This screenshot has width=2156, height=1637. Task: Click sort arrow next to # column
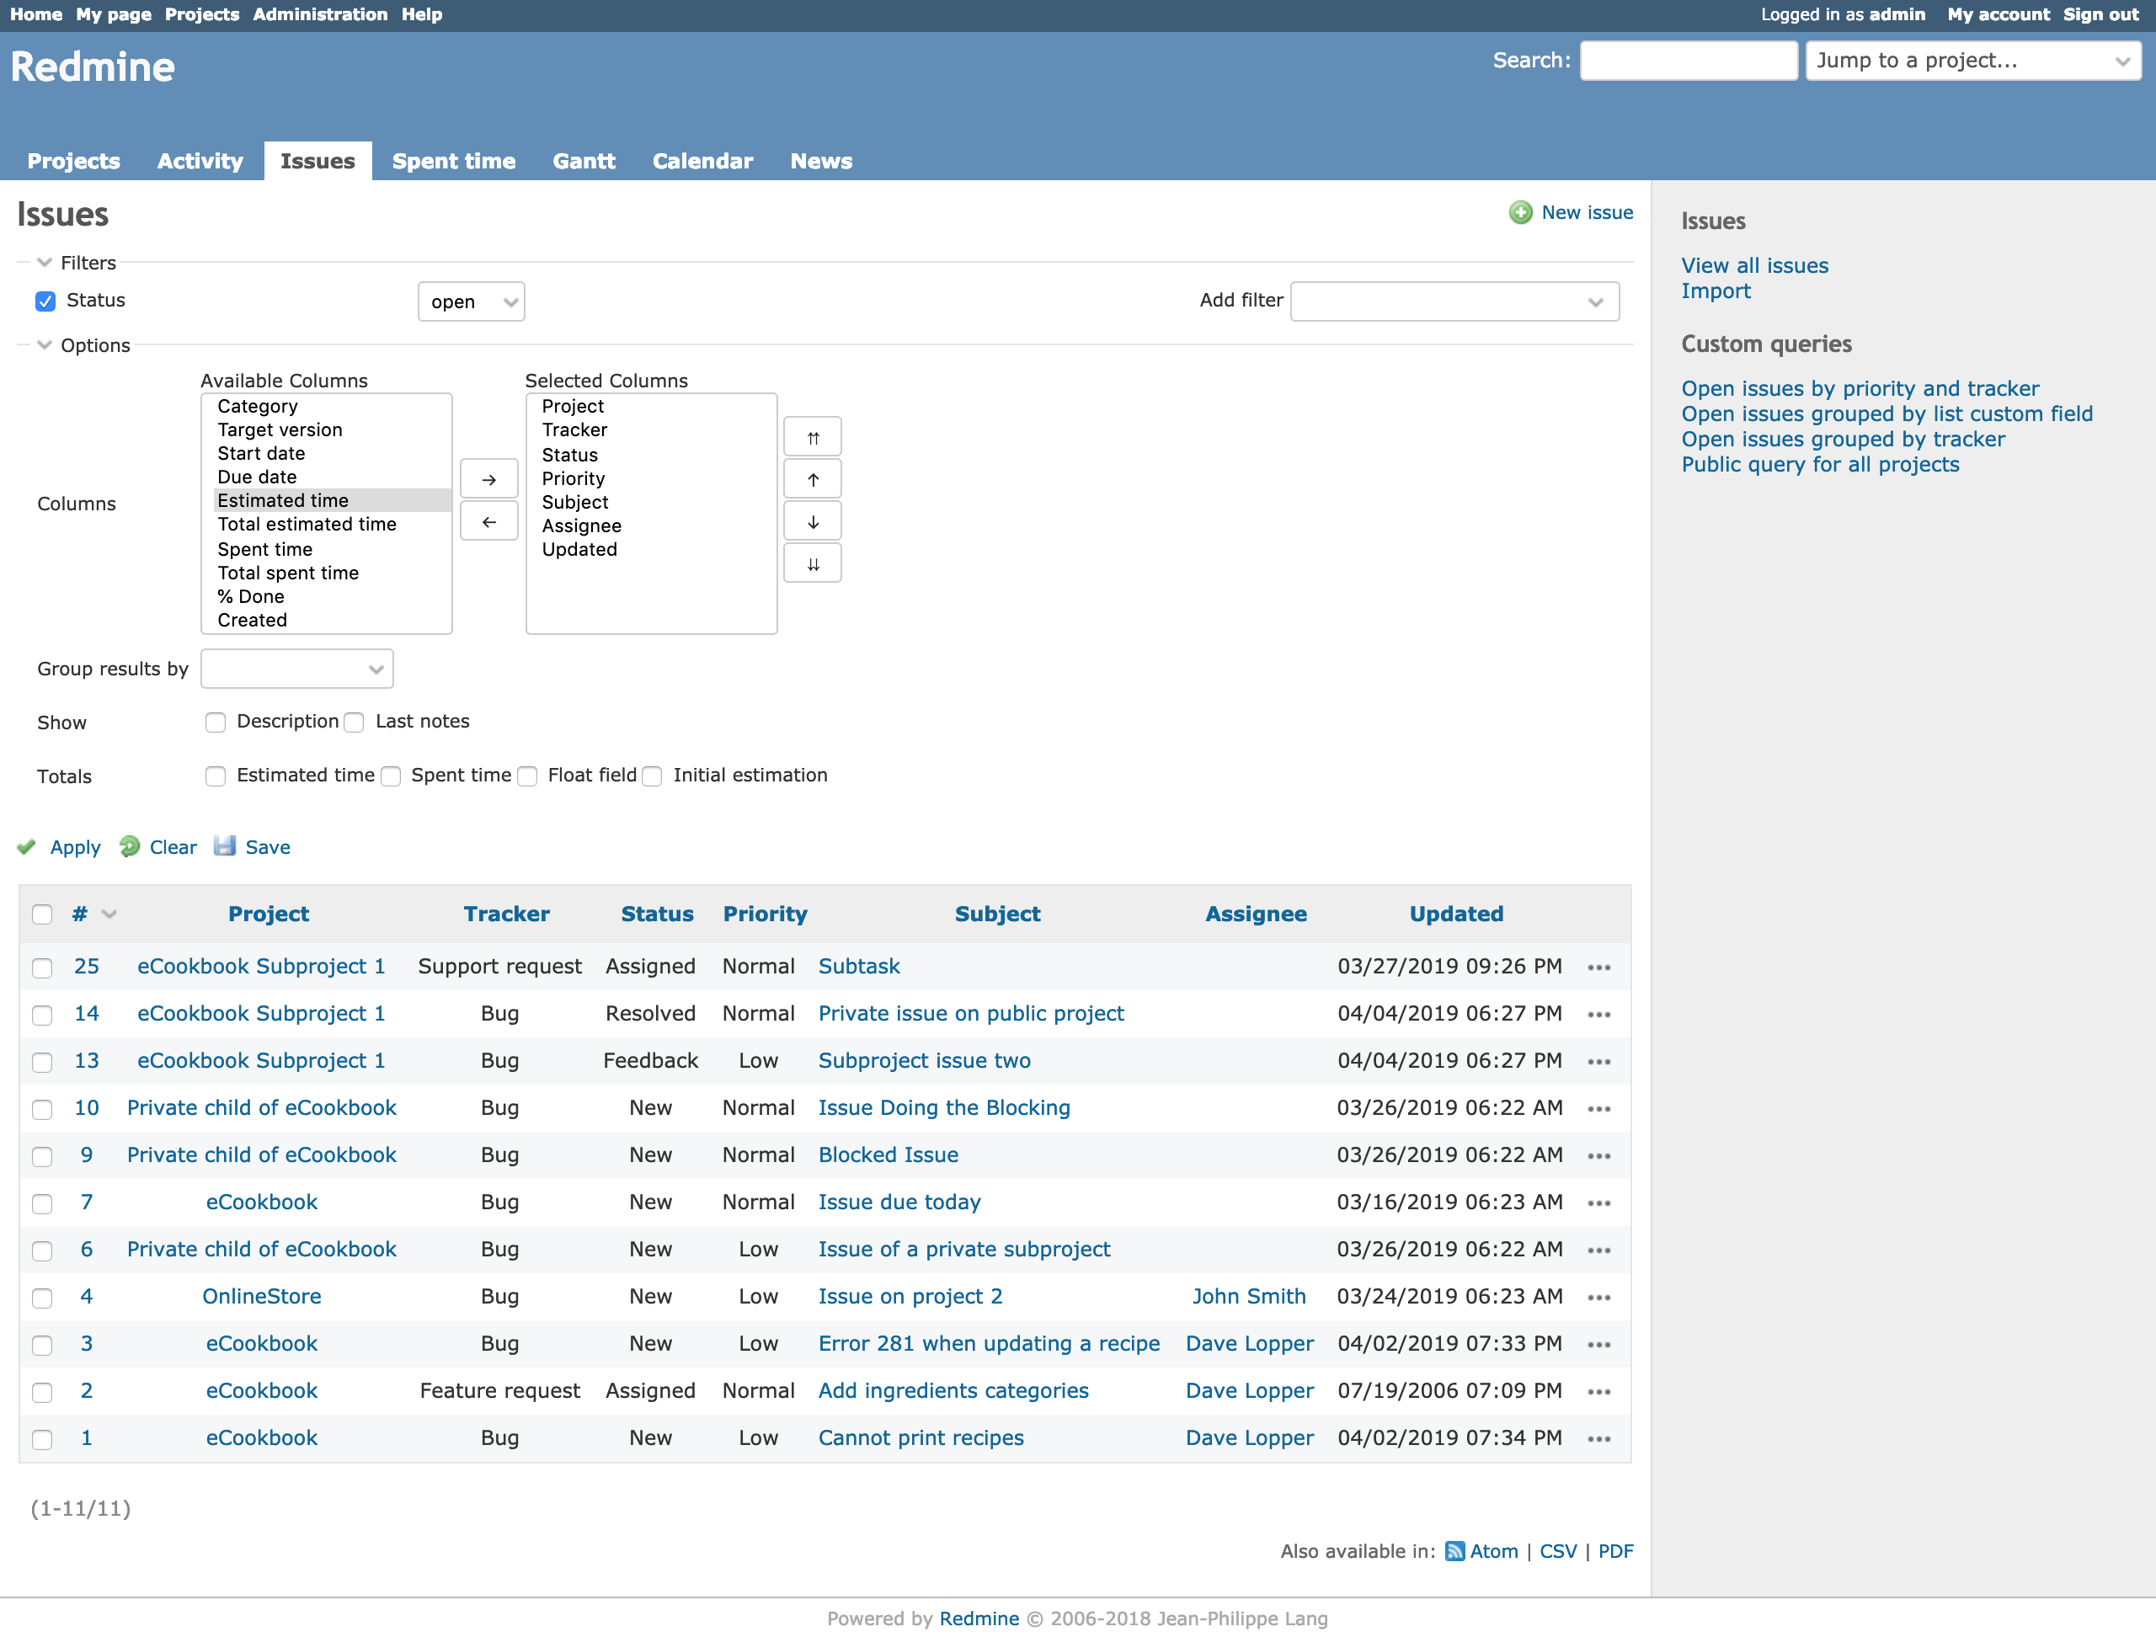point(109,914)
